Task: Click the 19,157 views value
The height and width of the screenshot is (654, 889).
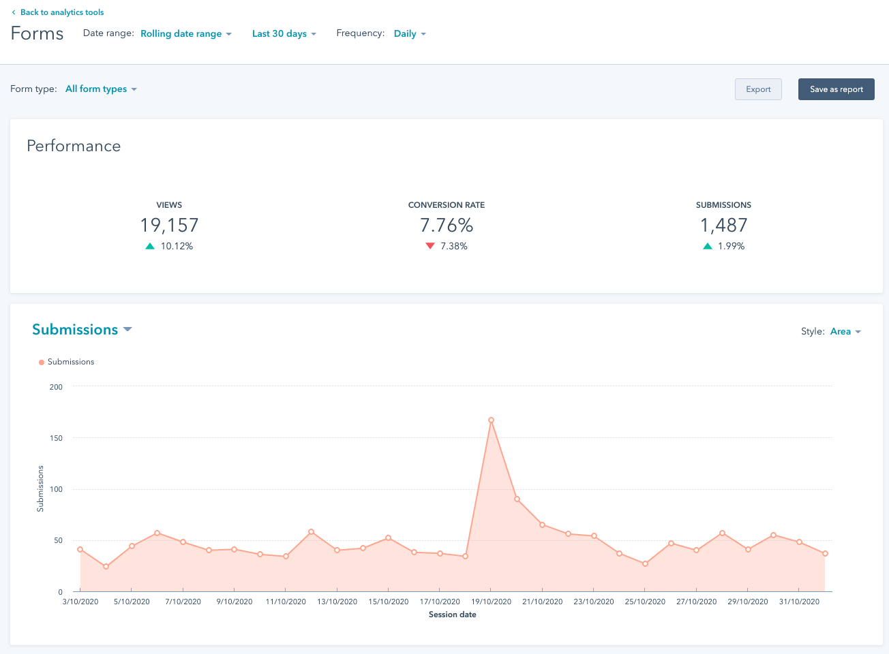Action: [x=169, y=225]
